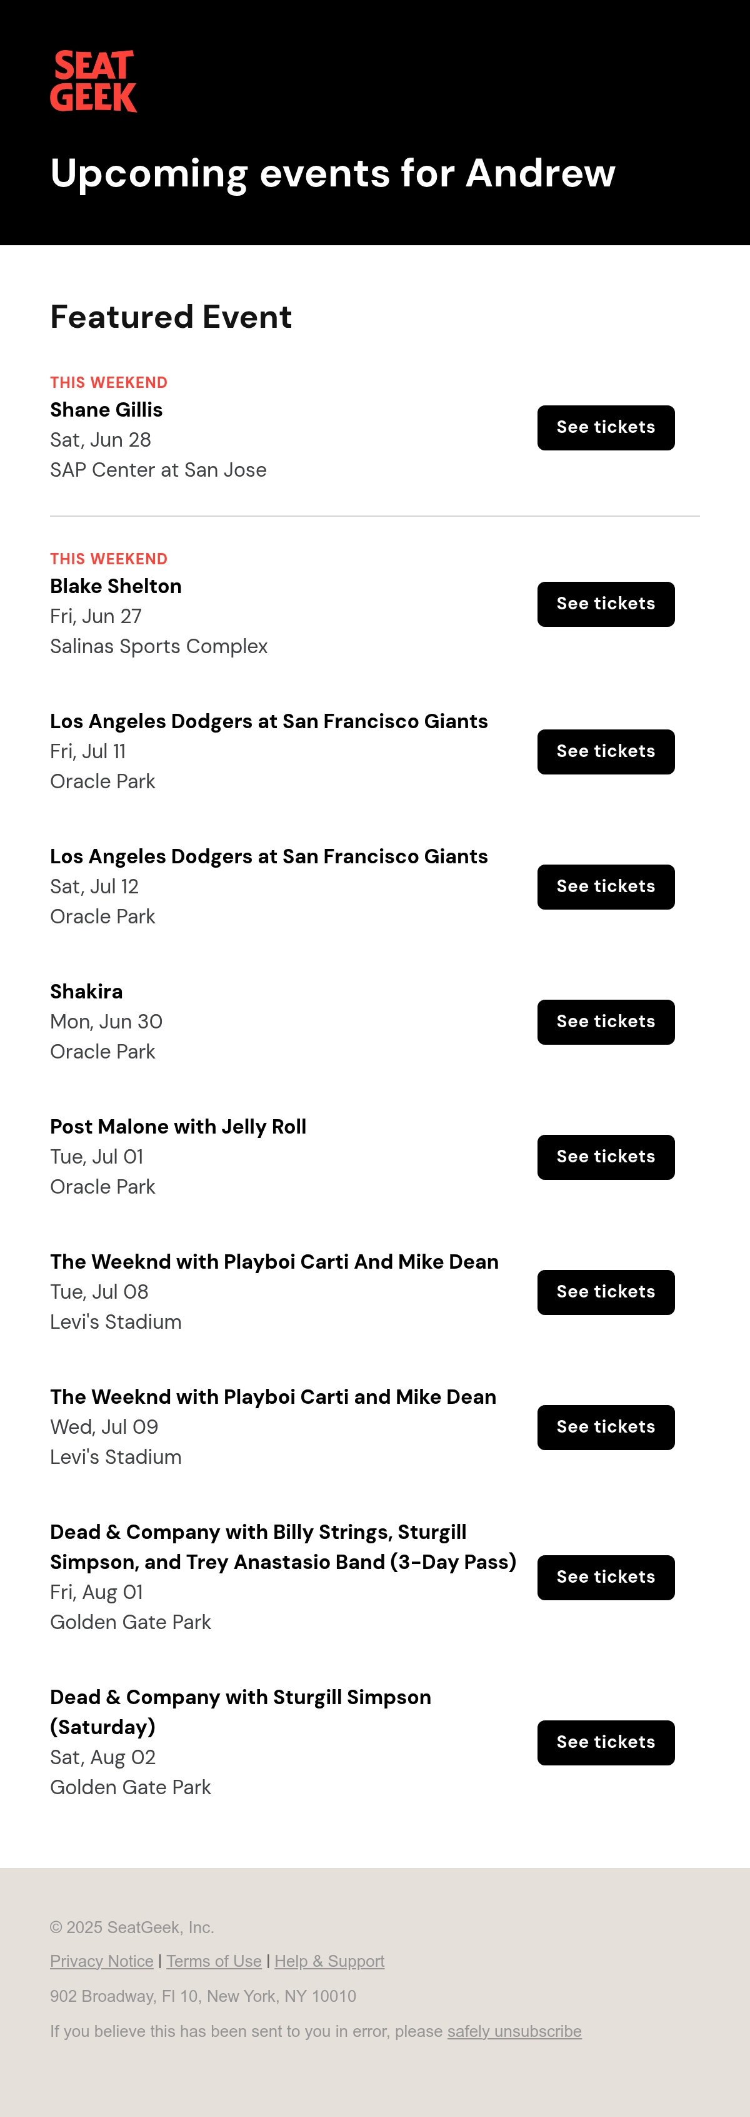This screenshot has width=750, height=2117.
Task: Open the Terms of Use link
Action: coord(214,1961)
